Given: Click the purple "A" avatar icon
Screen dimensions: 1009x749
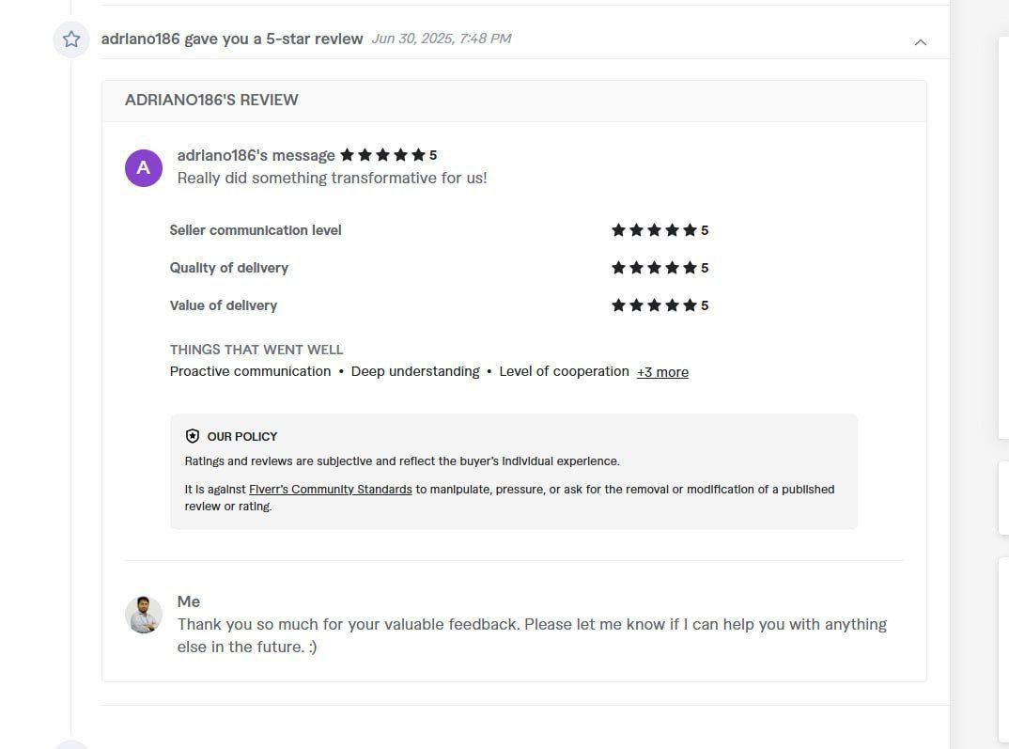Looking at the screenshot, I should tap(144, 167).
